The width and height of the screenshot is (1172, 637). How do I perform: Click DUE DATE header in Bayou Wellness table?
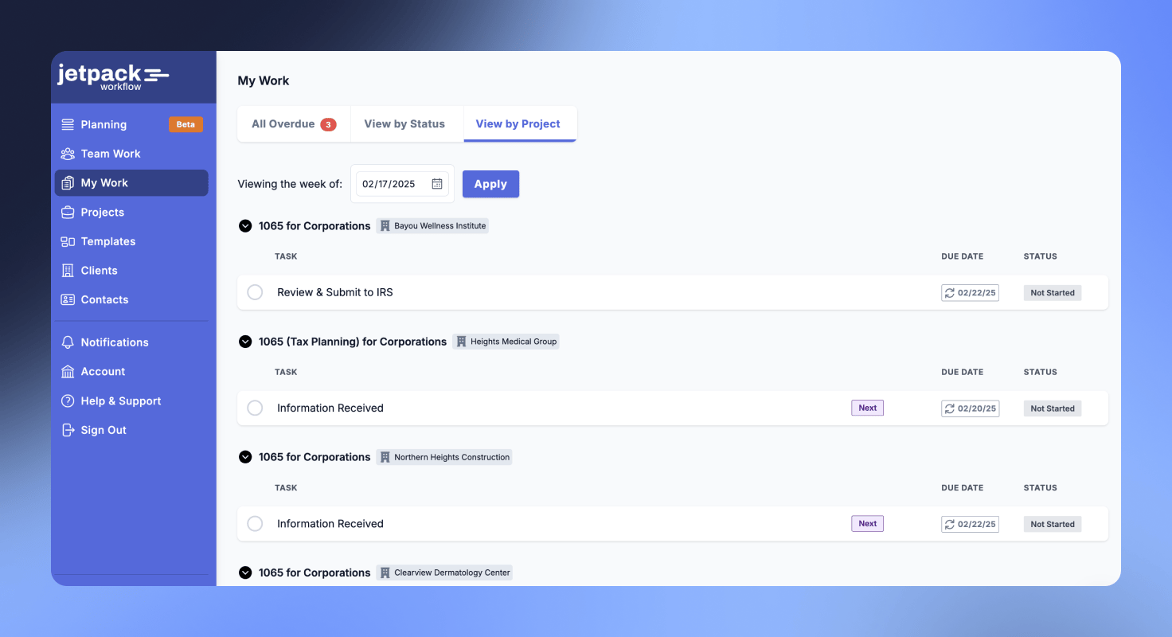pyautogui.click(x=962, y=256)
